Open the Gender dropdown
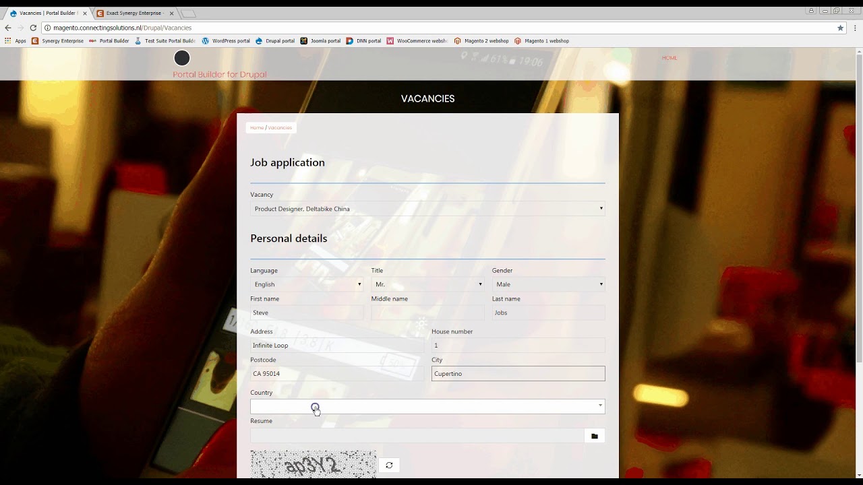This screenshot has height=485, width=863. point(548,284)
